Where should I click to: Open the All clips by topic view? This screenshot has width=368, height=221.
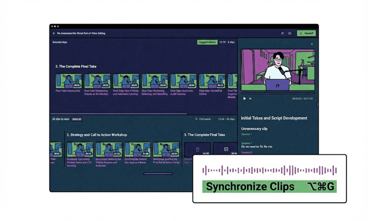[61, 119]
